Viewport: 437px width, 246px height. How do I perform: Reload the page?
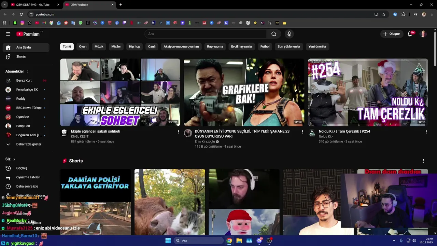coord(21,14)
